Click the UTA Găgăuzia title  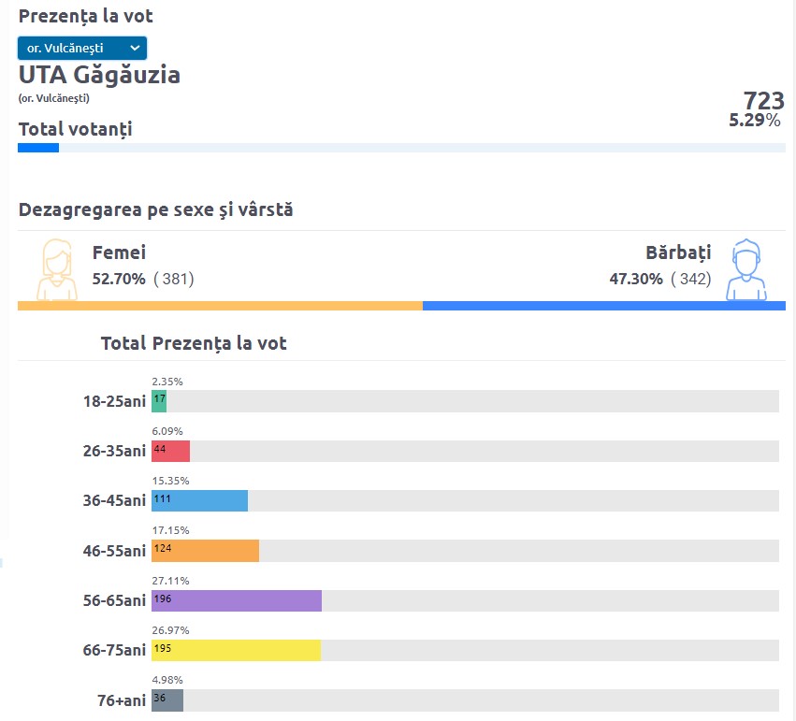click(x=99, y=75)
